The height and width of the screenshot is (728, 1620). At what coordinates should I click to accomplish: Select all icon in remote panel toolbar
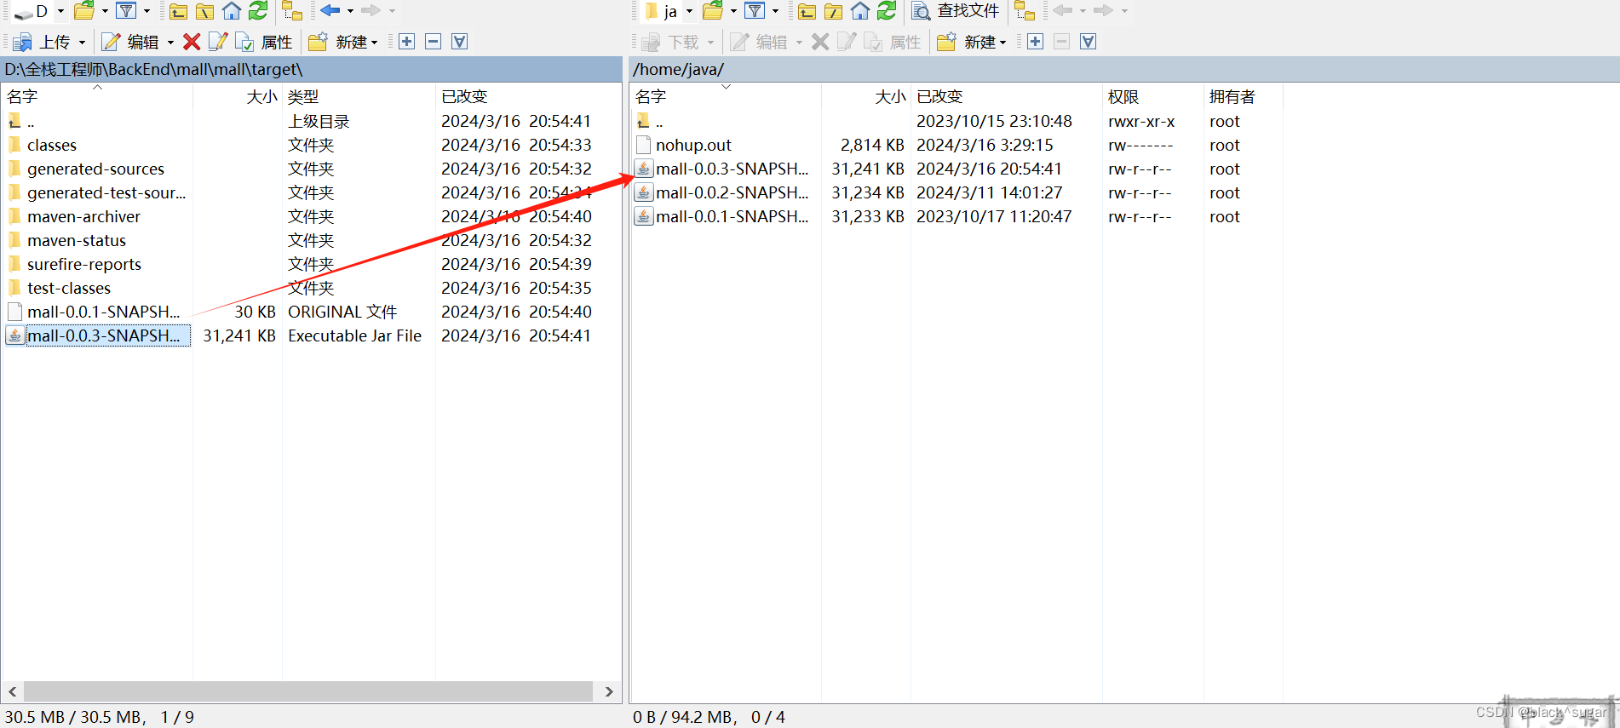(x=1088, y=42)
